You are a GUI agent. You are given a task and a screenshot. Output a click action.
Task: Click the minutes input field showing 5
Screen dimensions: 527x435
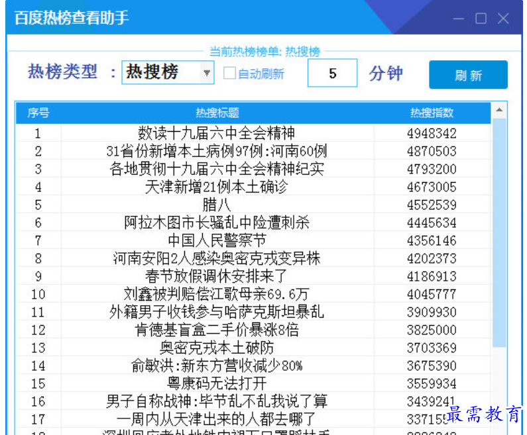point(332,73)
